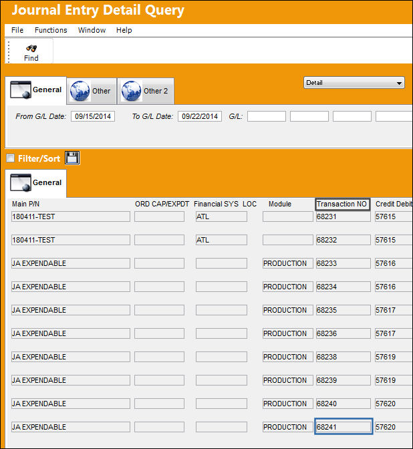Image resolution: width=413 pixels, height=449 pixels.
Task: Open the Help menu
Action: [x=124, y=30]
